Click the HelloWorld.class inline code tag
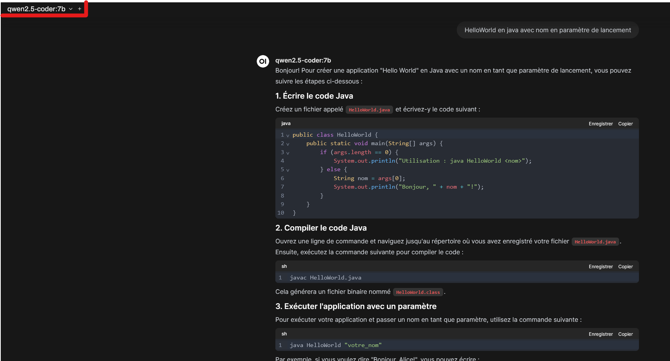The width and height of the screenshot is (670, 361). pyautogui.click(x=418, y=292)
